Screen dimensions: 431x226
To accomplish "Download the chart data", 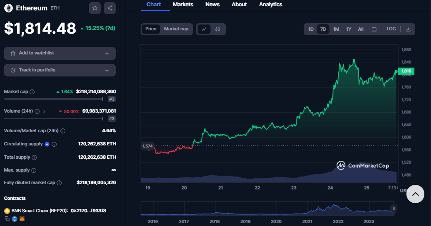I will 408,29.
